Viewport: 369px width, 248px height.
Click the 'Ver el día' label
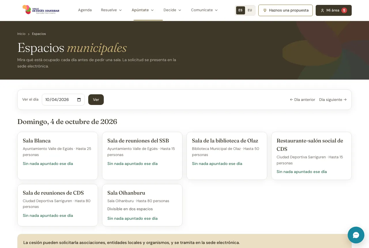[x=30, y=99]
